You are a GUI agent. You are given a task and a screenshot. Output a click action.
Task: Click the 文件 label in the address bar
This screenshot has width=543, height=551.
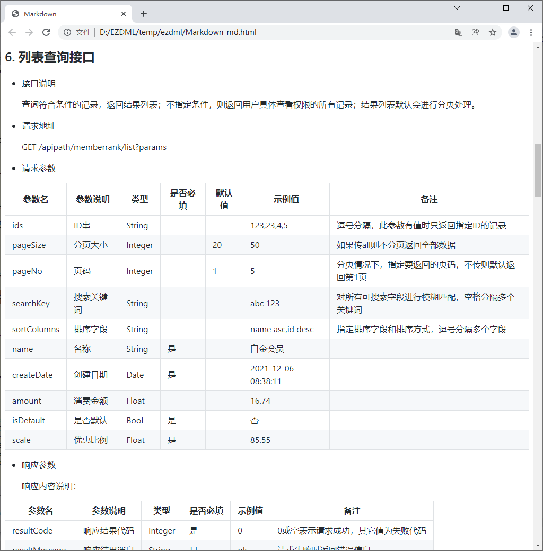coord(83,32)
